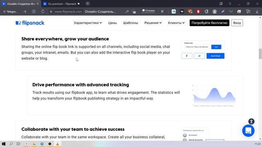This screenshot has width=262, height=147.
Task: Open the downloads arrow icon
Action: click(x=257, y=11)
